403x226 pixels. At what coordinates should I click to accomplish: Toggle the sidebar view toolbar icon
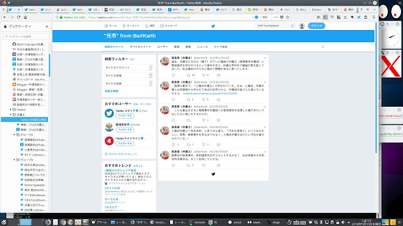pos(325,17)
